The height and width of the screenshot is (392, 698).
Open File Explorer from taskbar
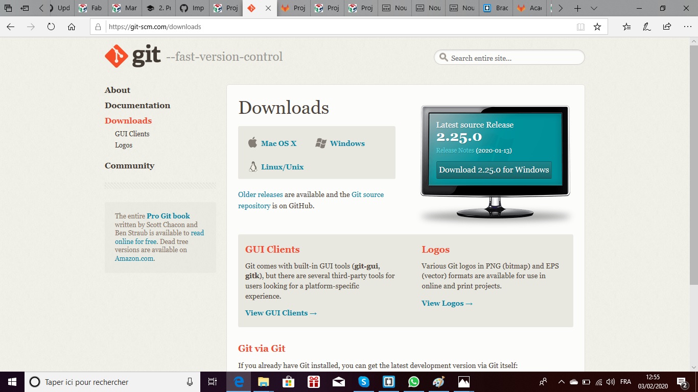[263, 382]
